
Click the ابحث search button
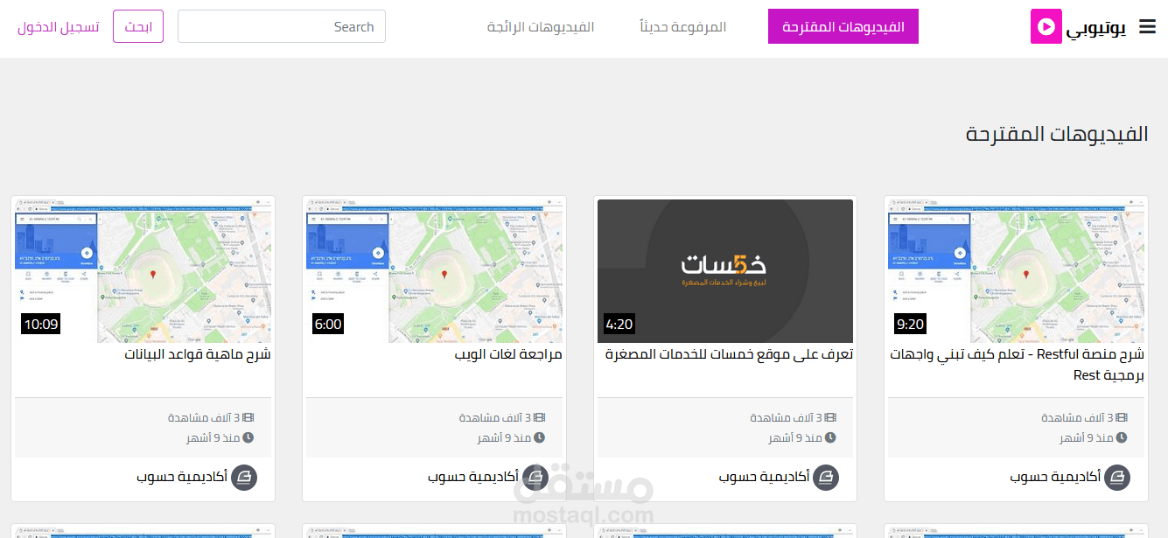point(138,27)
